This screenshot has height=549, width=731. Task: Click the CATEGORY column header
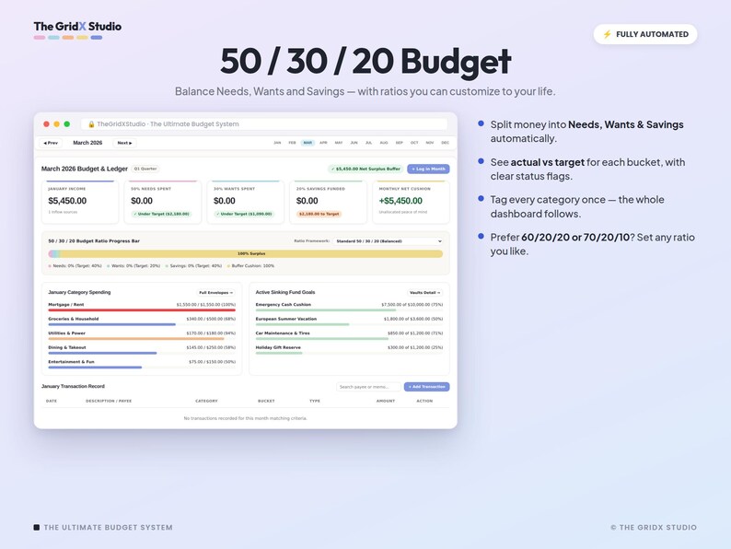(206, 401)
